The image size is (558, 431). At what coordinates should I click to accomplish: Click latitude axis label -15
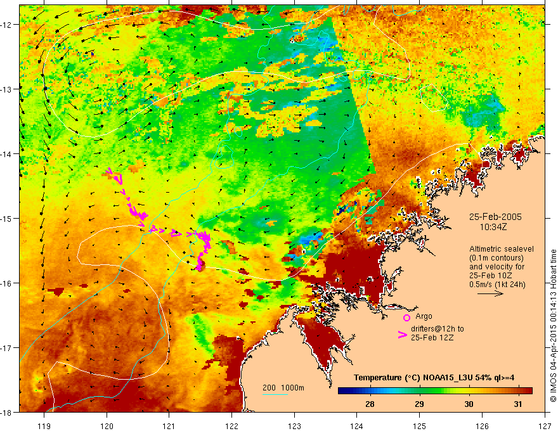pos(6,218)
